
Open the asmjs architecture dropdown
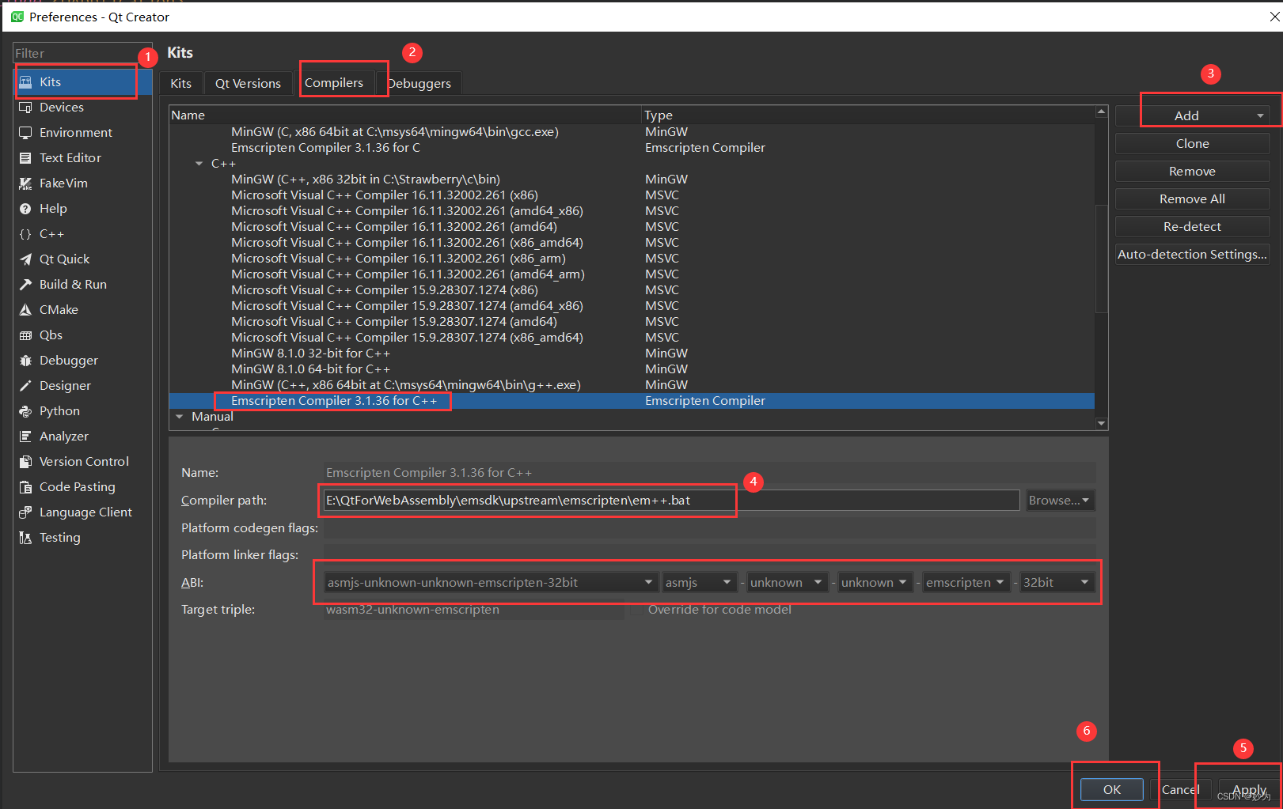[698, 582]
